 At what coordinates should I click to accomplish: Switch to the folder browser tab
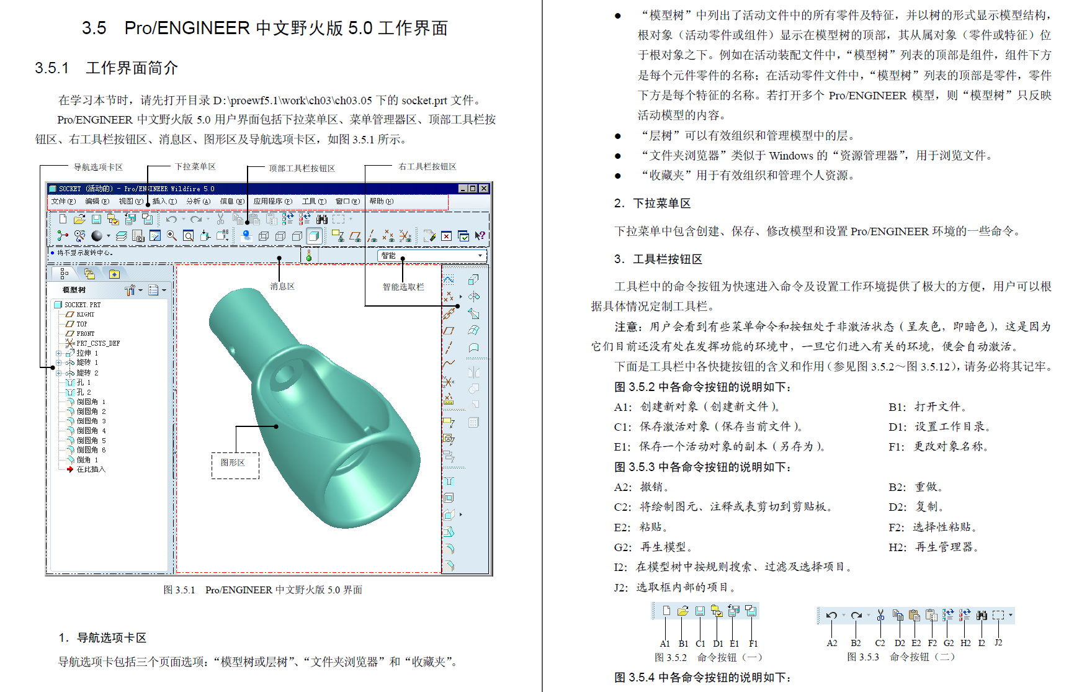[89, 273]
